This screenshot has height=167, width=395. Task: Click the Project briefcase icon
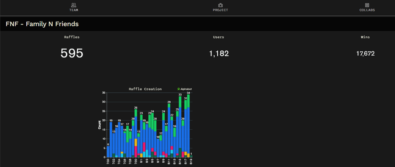tap(220, 5)
